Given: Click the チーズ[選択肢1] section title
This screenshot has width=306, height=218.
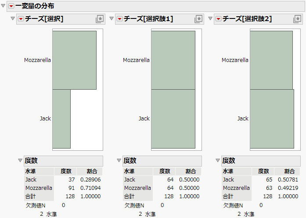Looking at the screenshot, I should [148, 19].
